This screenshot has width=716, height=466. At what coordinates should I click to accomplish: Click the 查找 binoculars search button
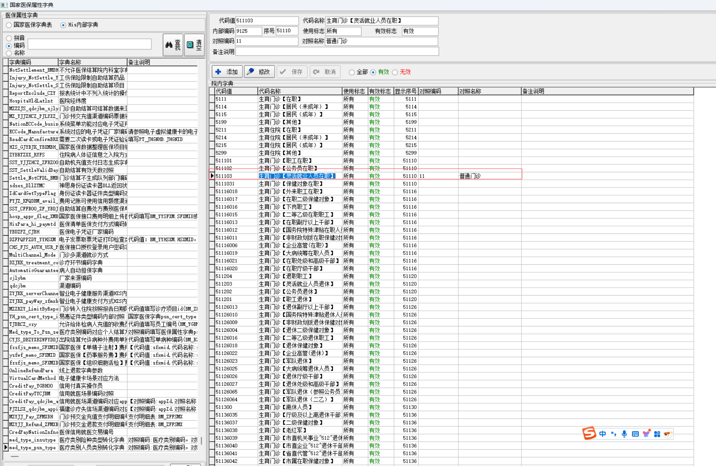173,45
